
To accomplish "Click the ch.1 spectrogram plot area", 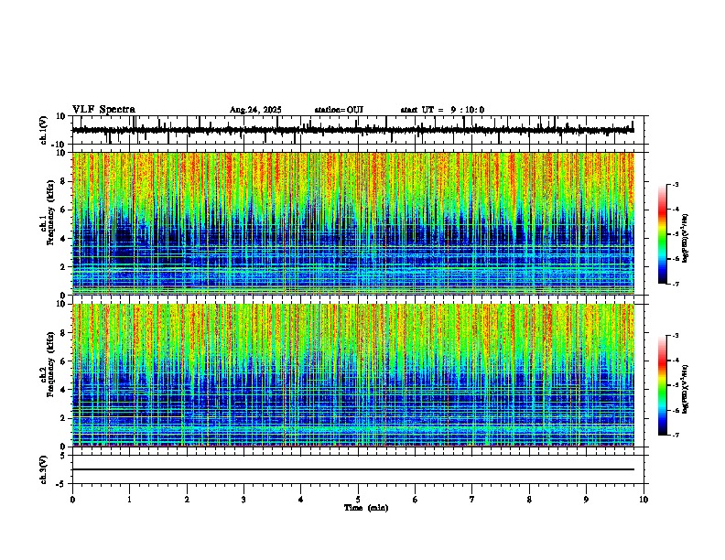I will pyautogui.click(x=353, y=223).
